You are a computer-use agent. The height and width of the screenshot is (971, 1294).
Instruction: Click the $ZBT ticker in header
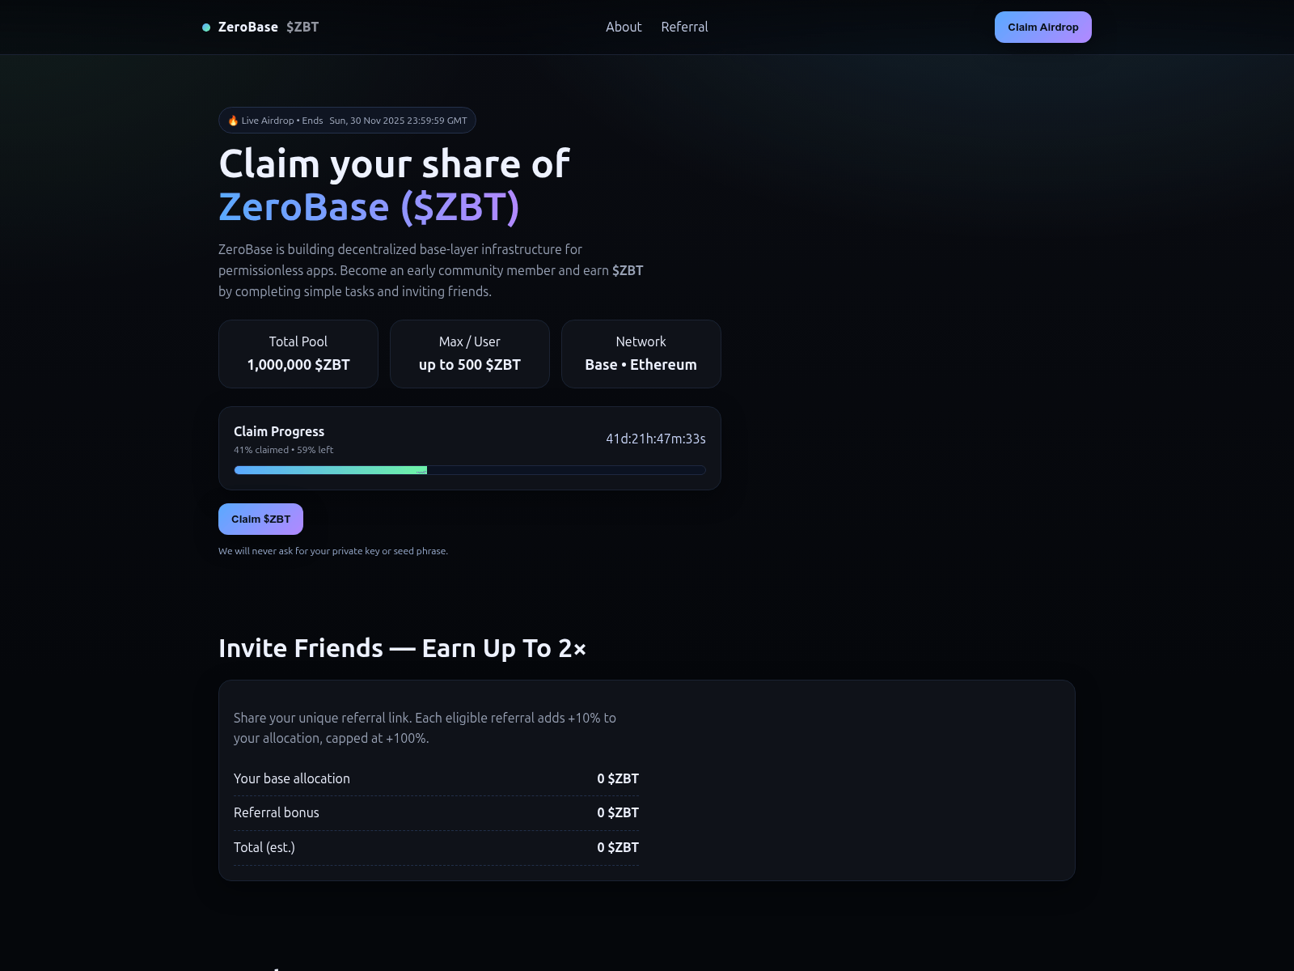(302, 27)
